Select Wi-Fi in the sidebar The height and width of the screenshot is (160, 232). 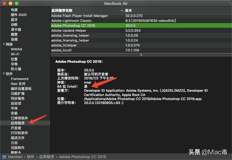pos(15,54)
